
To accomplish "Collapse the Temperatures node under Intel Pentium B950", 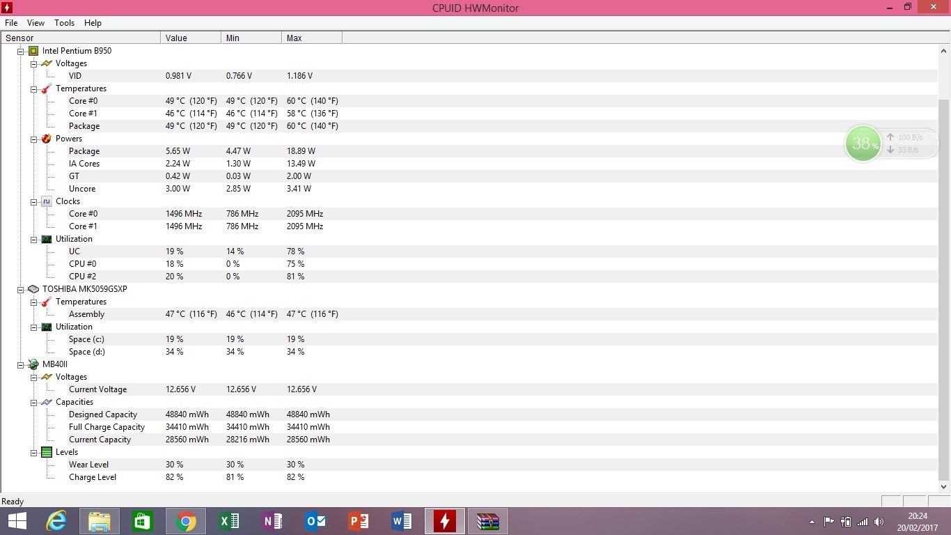I will 34,88.
